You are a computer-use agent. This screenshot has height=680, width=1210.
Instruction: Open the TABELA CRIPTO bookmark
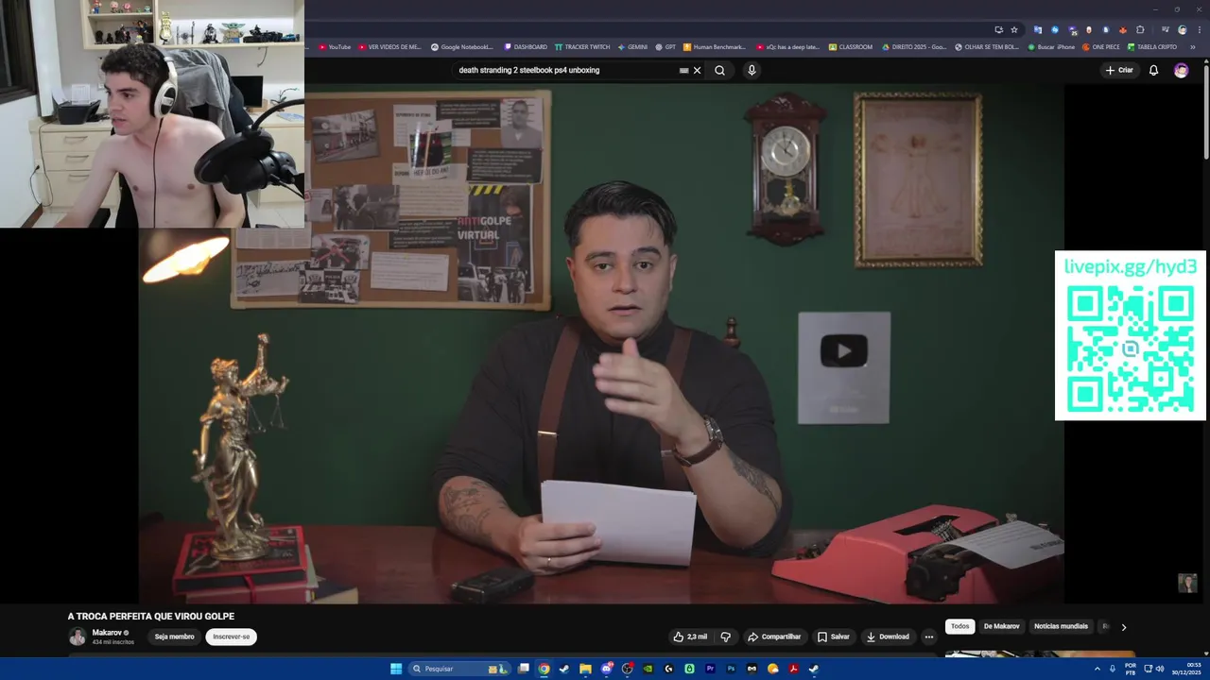pyautogui.click(x=1152, y=46)
